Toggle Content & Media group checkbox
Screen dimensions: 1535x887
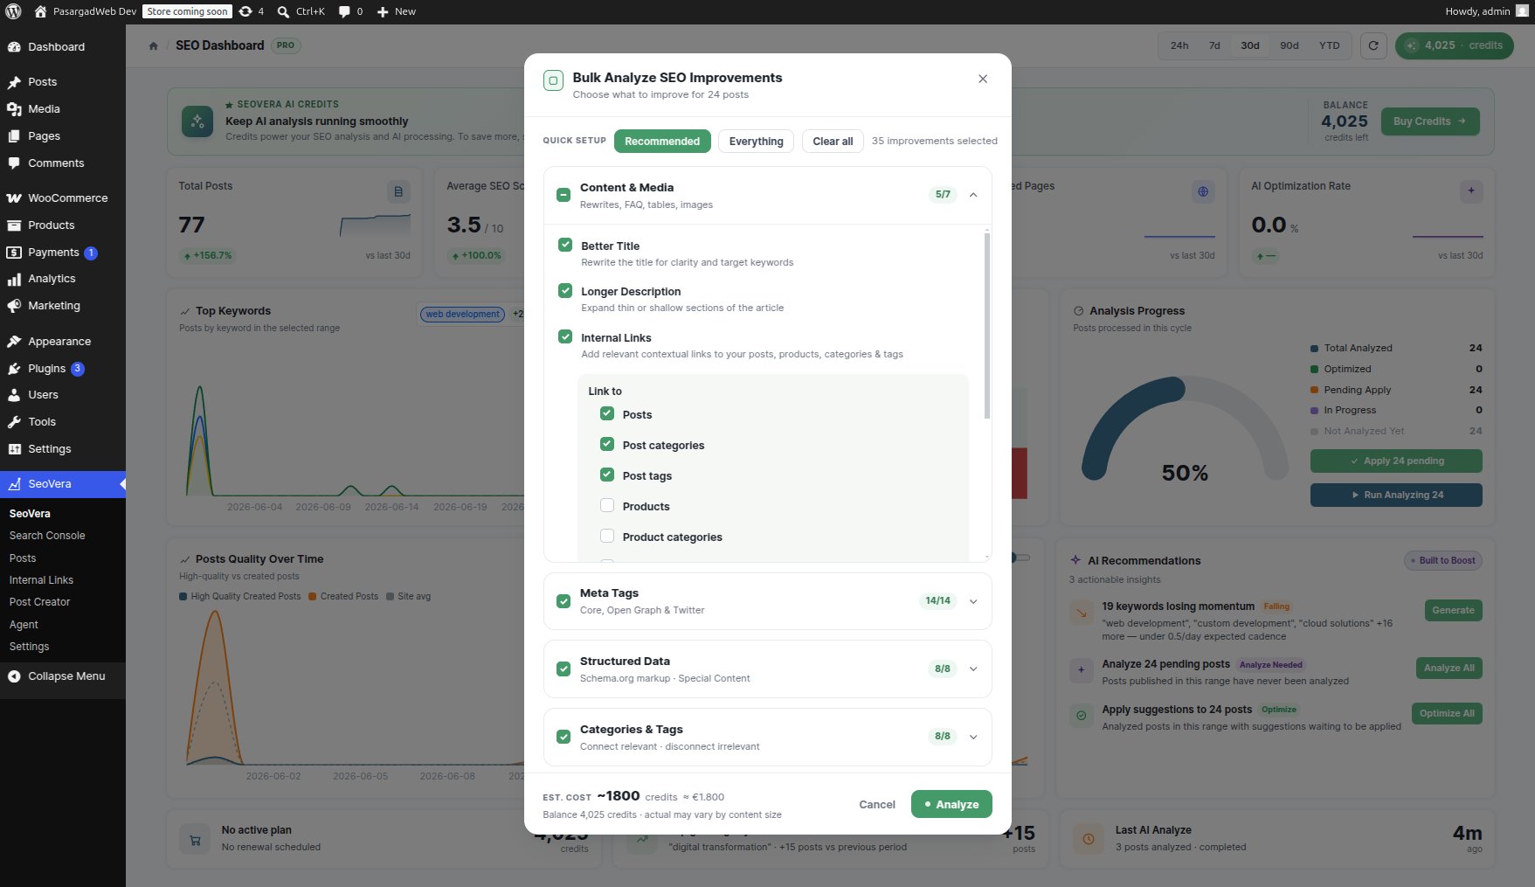click(x=564, y=195)
